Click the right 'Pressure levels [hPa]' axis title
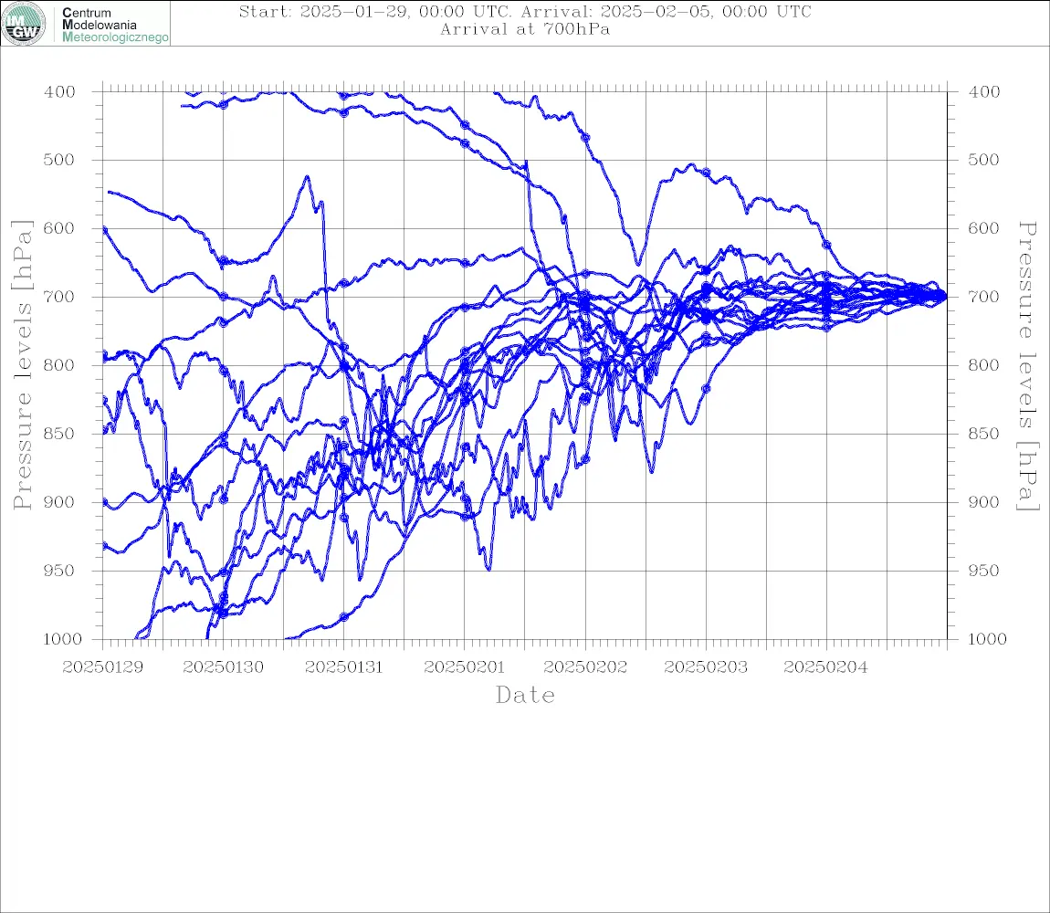This screenshot has width=1050, height=913. [x=1027, y=366]
